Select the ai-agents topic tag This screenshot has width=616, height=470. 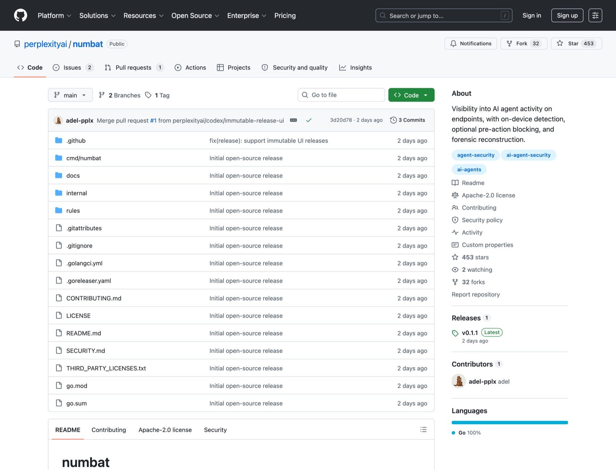pyautogui.click(x=469, y=169)
